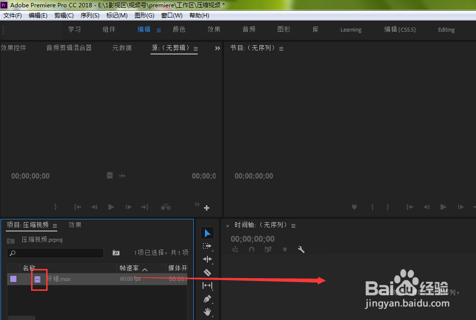The height and width of the screenshot is (320, 476).
Task: Open Source monitor button editor plus
Action: 207,208
